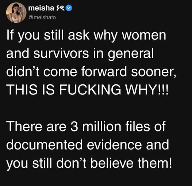
Task: Click the line 'didn't come forward sooner,'
Action: [x=91, y=71]
